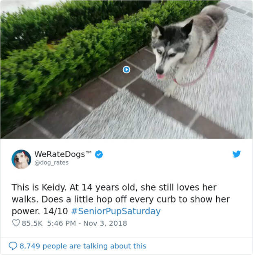Image resolution: width=253 pixels, height=255 pixels.
Task: Open the WeRateDogs profile avatar
Action: [21, 159]
